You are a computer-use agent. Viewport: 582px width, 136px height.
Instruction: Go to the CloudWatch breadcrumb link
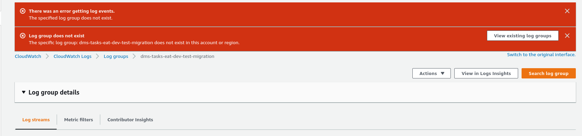[28, 56]
